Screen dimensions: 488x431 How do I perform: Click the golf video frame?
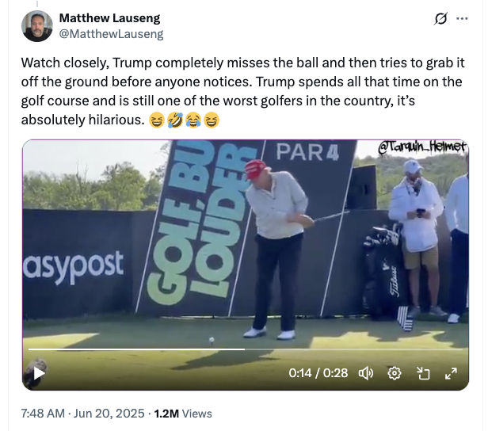pyautogui.click(x=246, y=265)
